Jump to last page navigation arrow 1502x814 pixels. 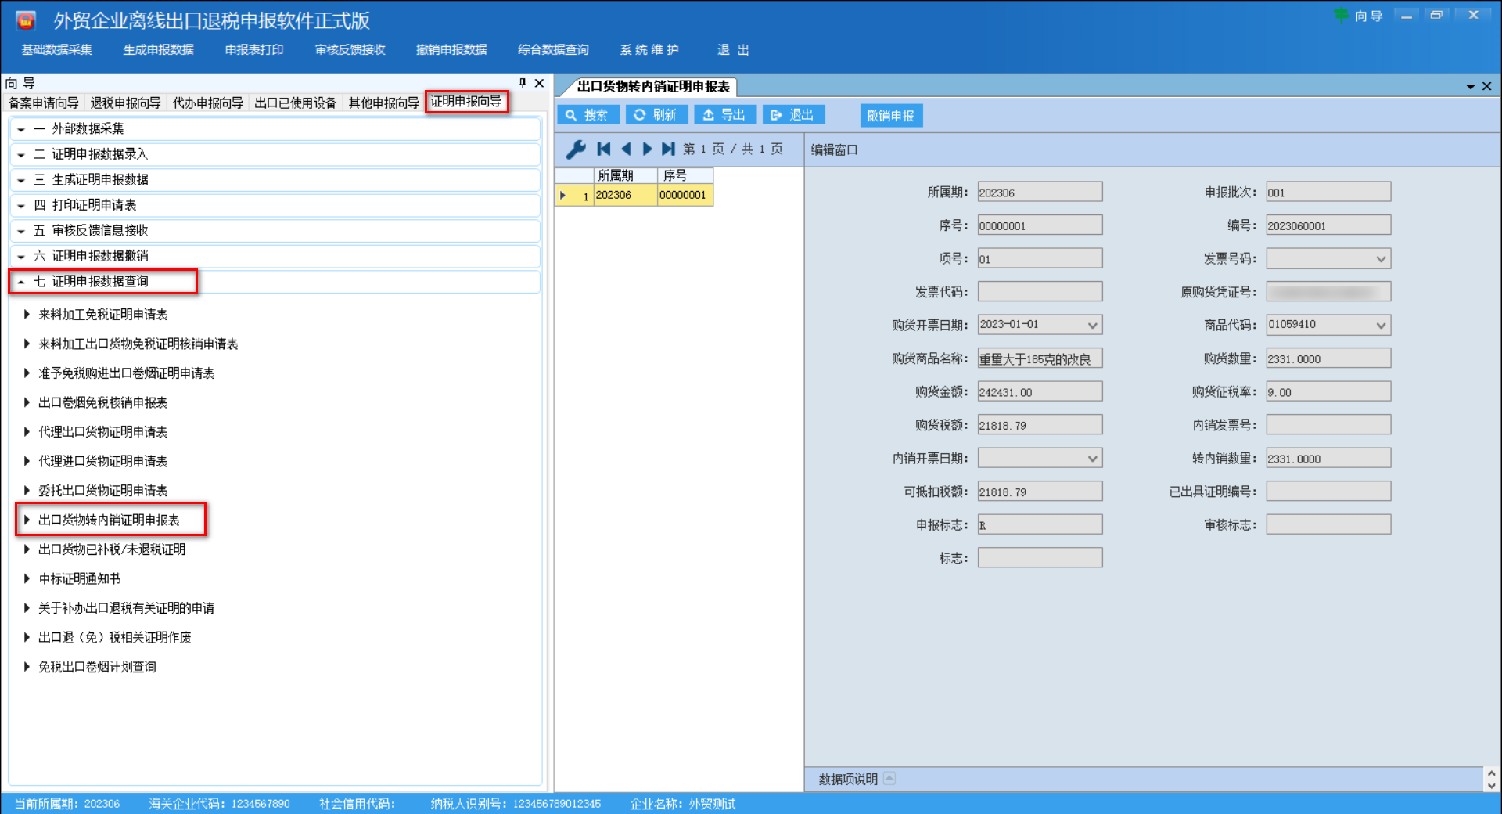pyautogui.click(x=668, y=149)
